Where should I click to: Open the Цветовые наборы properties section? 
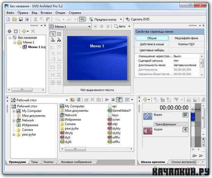[152, 50]
